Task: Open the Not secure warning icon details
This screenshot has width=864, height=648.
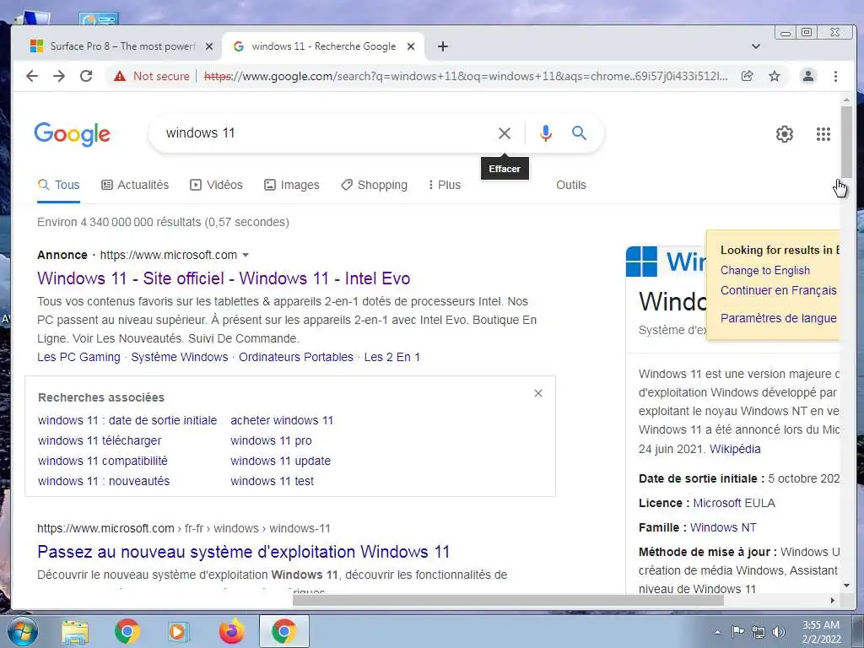Action: click(120, 76)
